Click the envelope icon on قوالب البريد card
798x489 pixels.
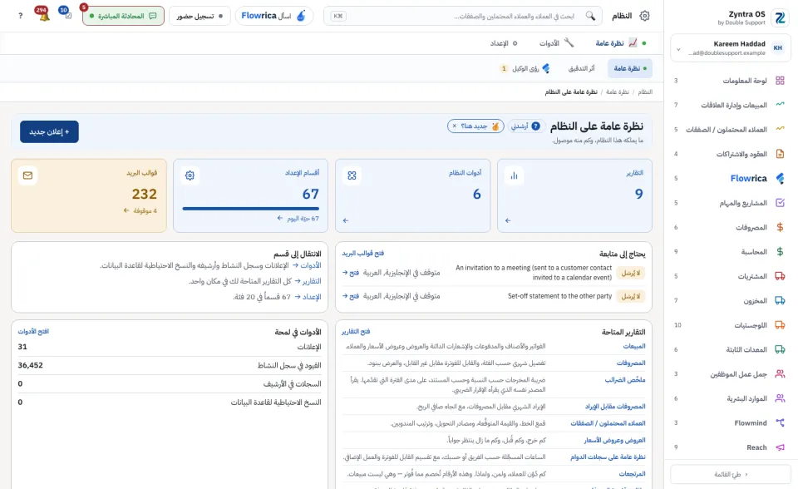pos(27,175)
